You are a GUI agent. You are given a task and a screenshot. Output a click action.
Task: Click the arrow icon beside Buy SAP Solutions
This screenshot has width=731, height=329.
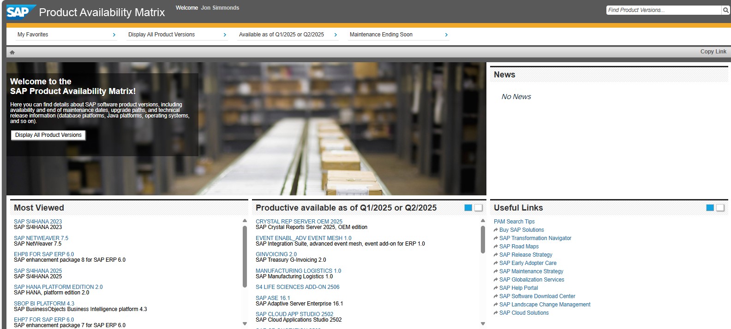(496, 230)
